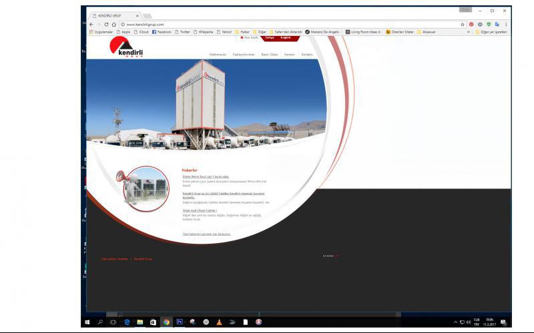Expand the Haber bookmarks folder
Screen dimensions: 534x333
242,32
